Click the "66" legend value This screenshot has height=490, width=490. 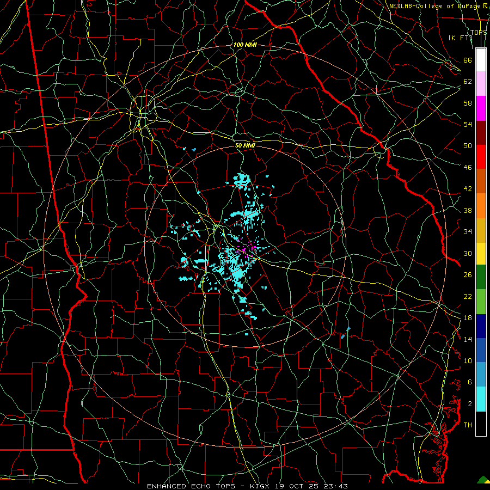tap(468, 60)
